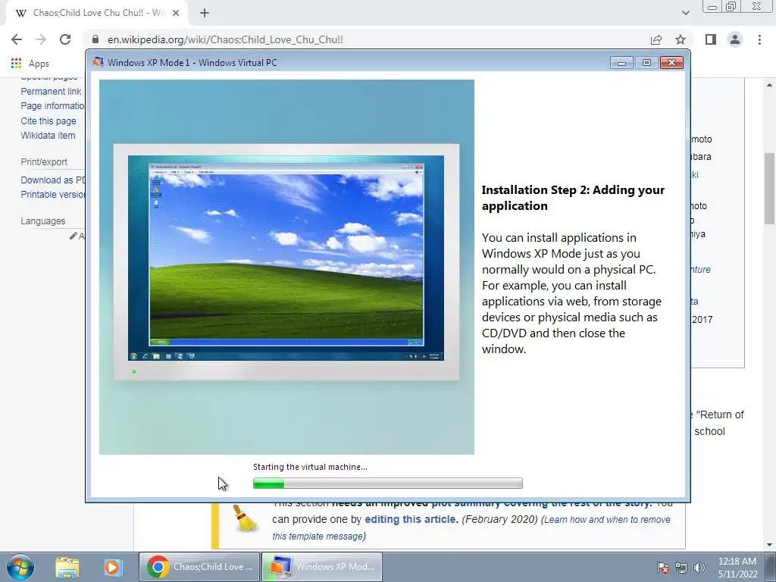Open Cite this page link
Screen dimensions: 776x582
coord(48,120)
